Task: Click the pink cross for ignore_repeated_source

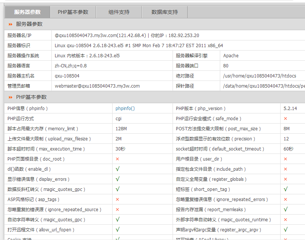Action: coord(117,210)
